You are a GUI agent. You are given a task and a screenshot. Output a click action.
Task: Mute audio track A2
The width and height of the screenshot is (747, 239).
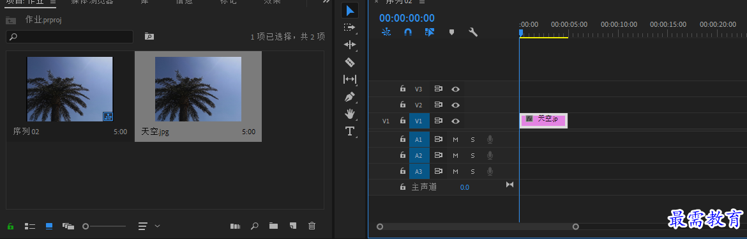(x=455, y=155)
